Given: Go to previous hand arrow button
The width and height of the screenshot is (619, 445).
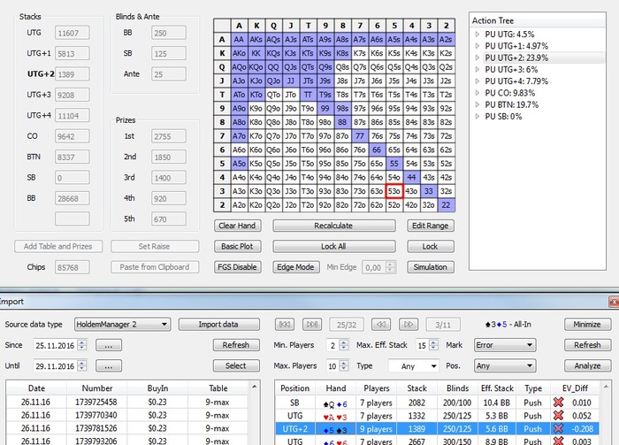Looking at the screenshot, I should pos(381,324).
